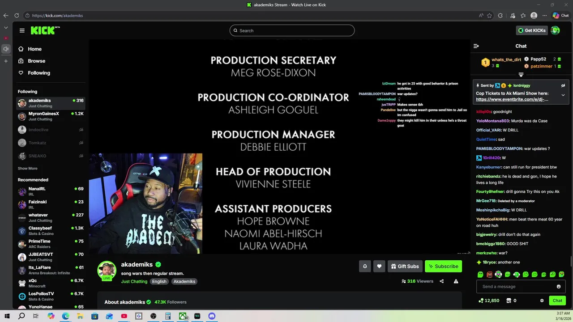The height and width of the screenshot is (322, 573).
Task: Open the hamburger menu beside the Kick logo
Action: 22,30
